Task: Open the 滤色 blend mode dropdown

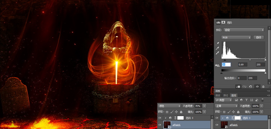Action: [169, 106]
